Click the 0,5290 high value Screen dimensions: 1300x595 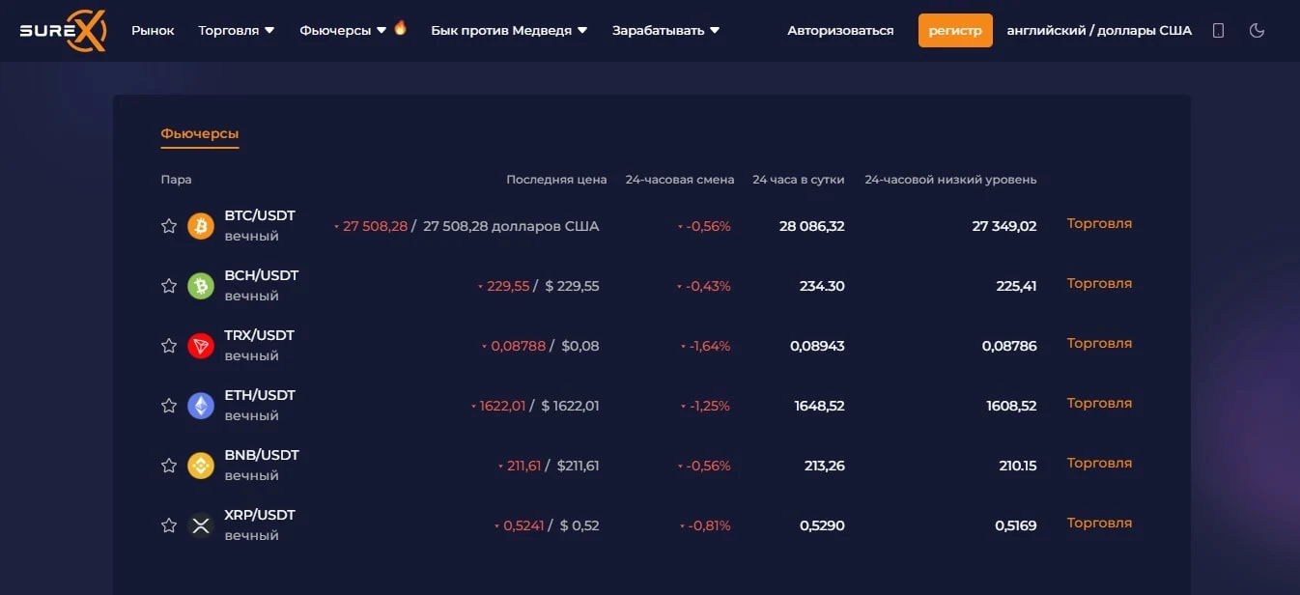click(x=822, y=525)
